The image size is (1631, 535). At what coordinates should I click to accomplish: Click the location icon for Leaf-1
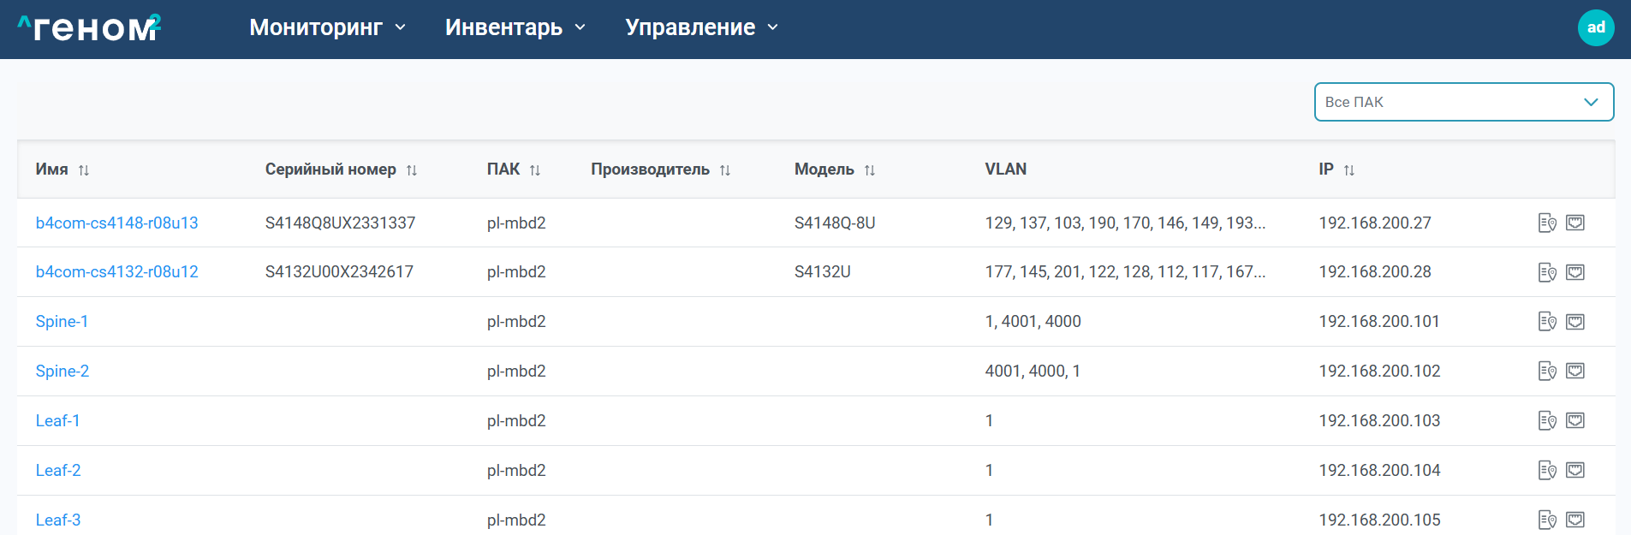[1546, 420]
